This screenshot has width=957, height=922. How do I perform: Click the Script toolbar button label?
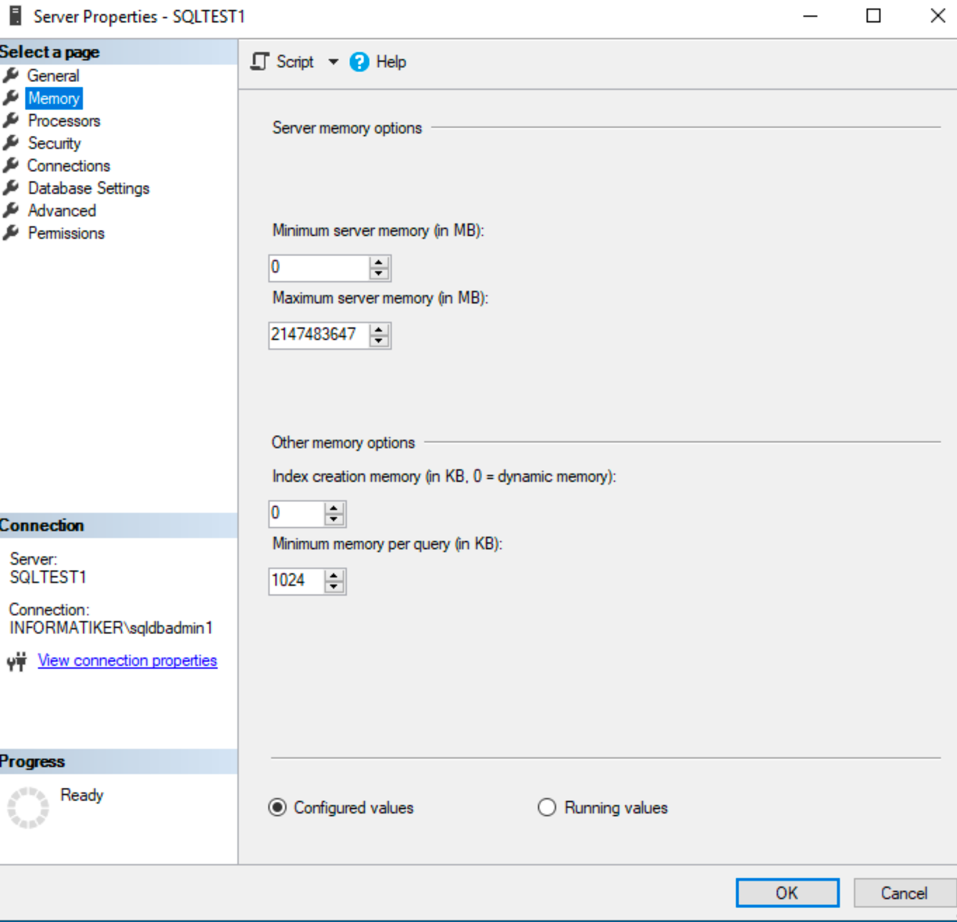(295, 62)
